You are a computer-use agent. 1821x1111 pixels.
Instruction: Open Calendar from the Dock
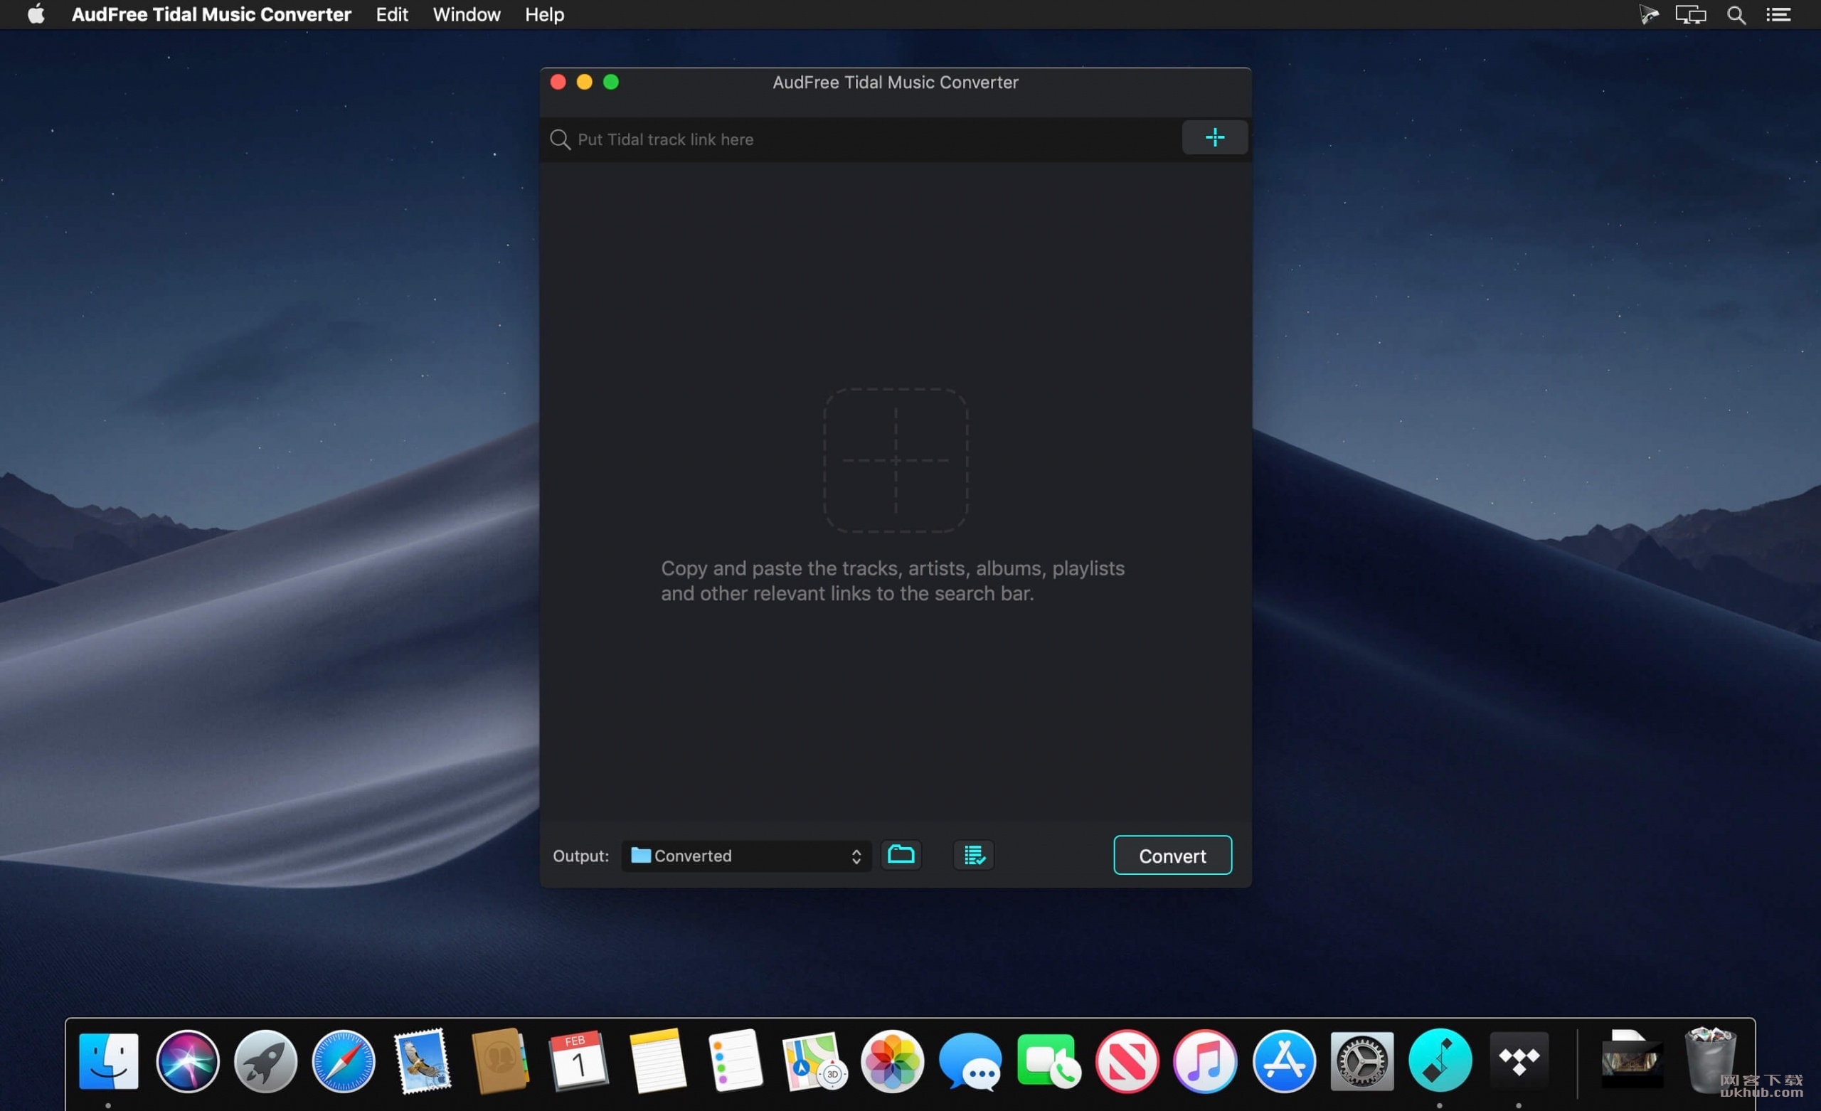pyautogui.click(x=579, y=1061)
